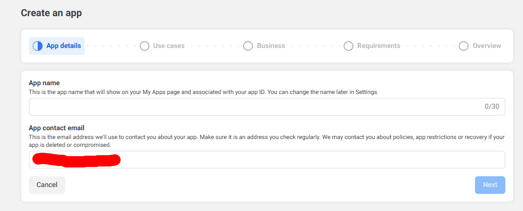523x211 pixels.
Task: Click the Overview step circle icon
Action: 464,46
